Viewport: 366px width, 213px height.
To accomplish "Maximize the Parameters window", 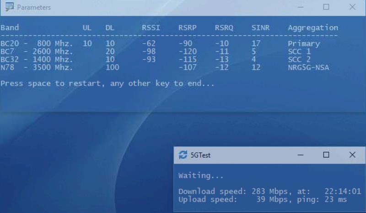I will [326, 7].
